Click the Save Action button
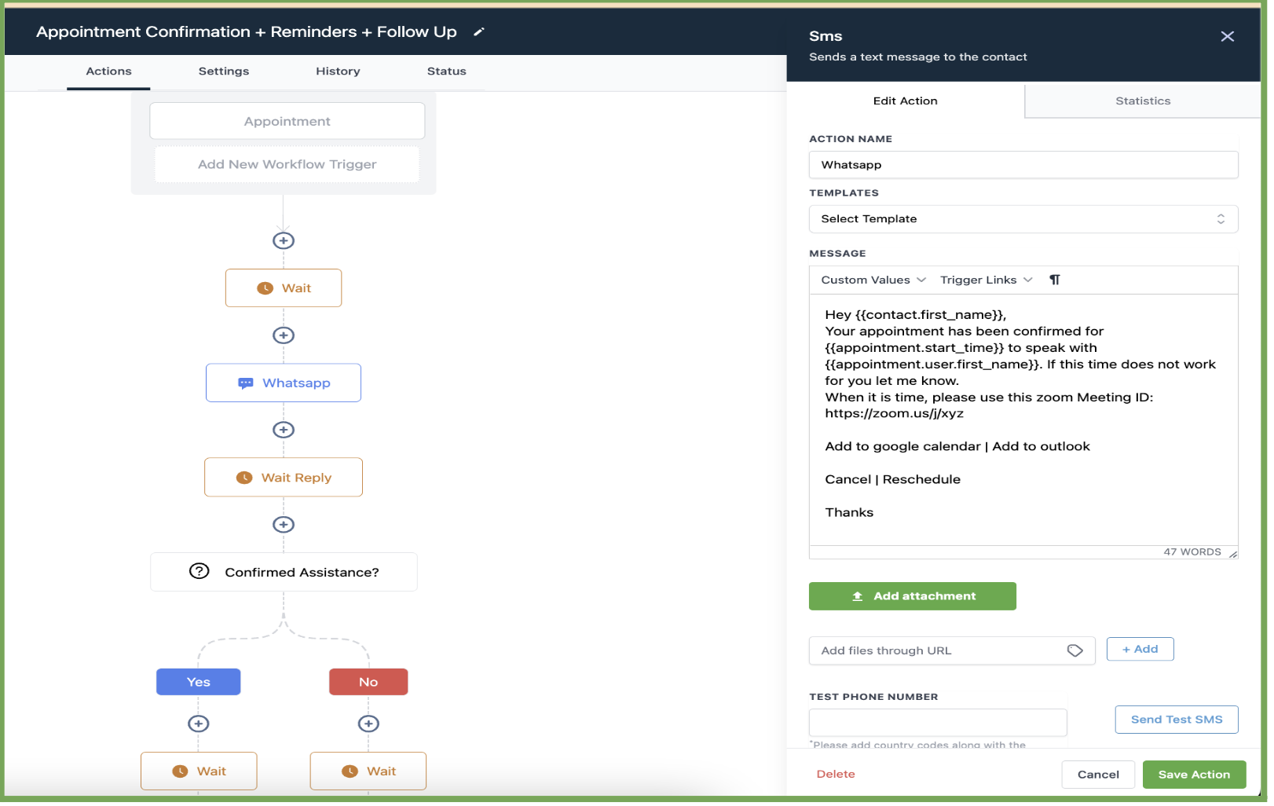Image resolution: width=1274 pixels, height=806 pixels. point(1194,775)
